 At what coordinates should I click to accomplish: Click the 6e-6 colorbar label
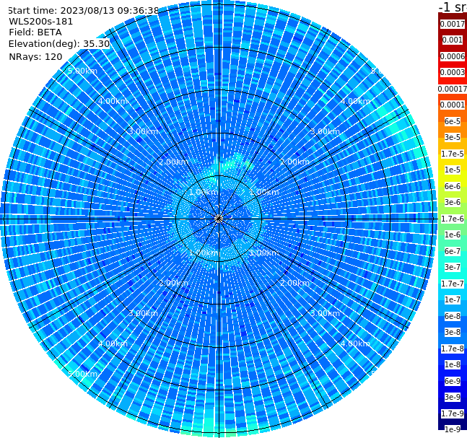point(453,186)
